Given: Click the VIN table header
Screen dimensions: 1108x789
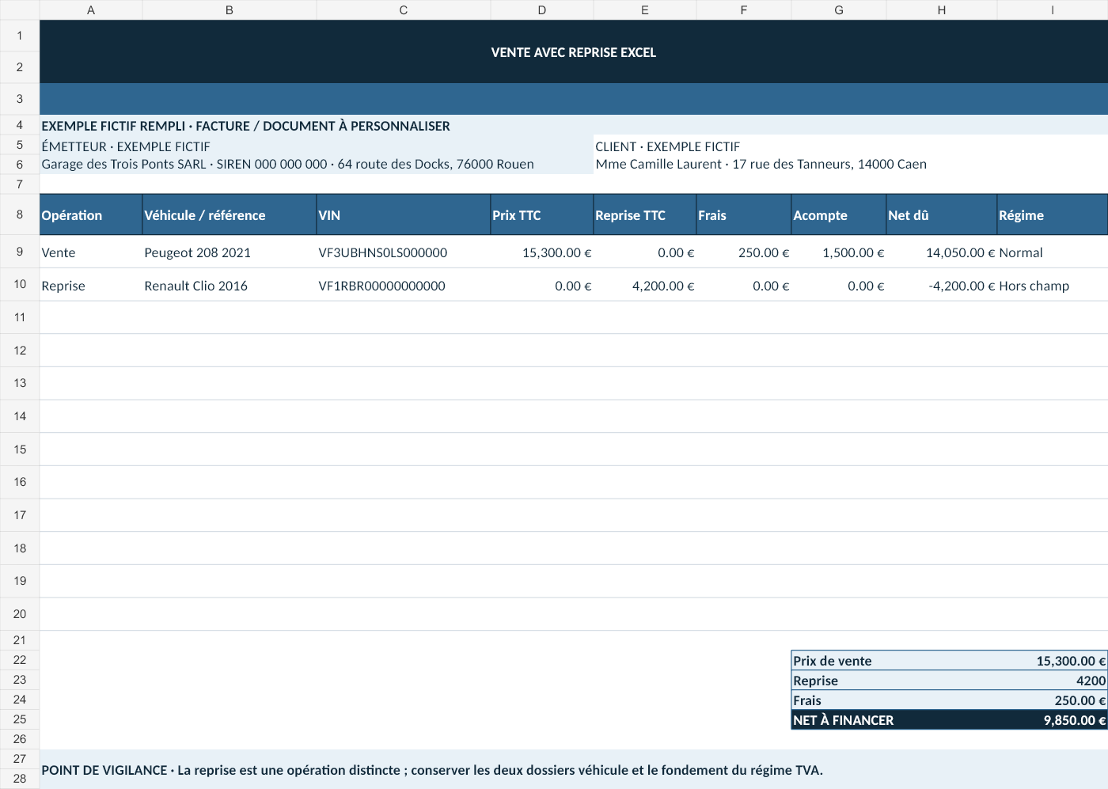Looking at the screenshot, I should point(404,215).
